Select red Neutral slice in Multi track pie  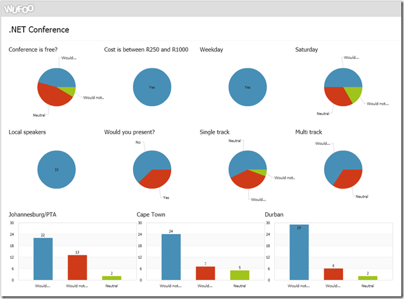[348, 179]
